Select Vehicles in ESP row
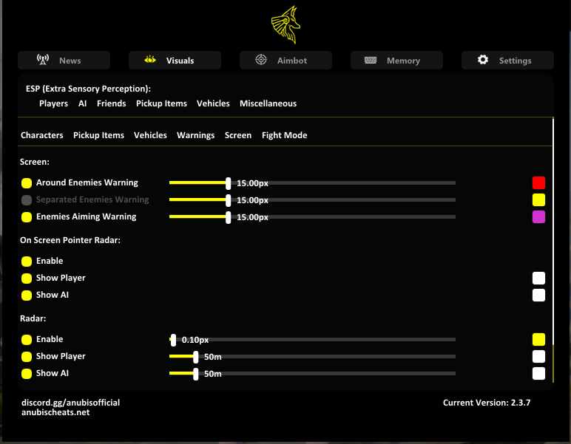Screen dimensions: 571x444 pyautogui.click(x=213, y=103)
